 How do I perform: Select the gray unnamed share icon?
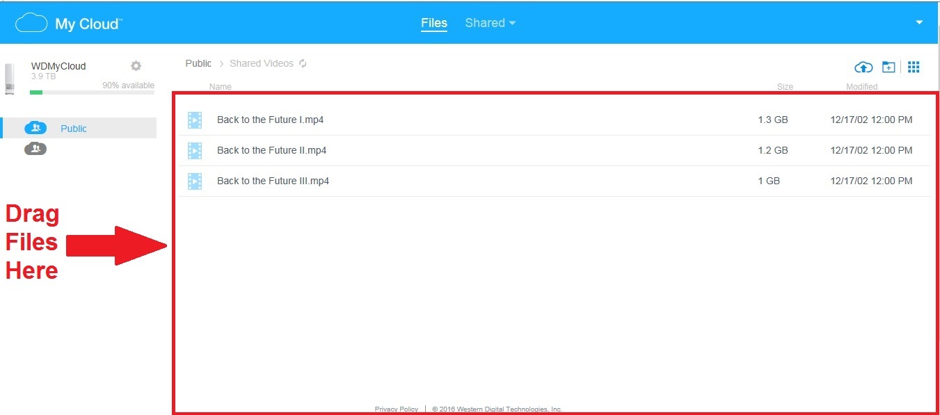click(x=35, y=148)
